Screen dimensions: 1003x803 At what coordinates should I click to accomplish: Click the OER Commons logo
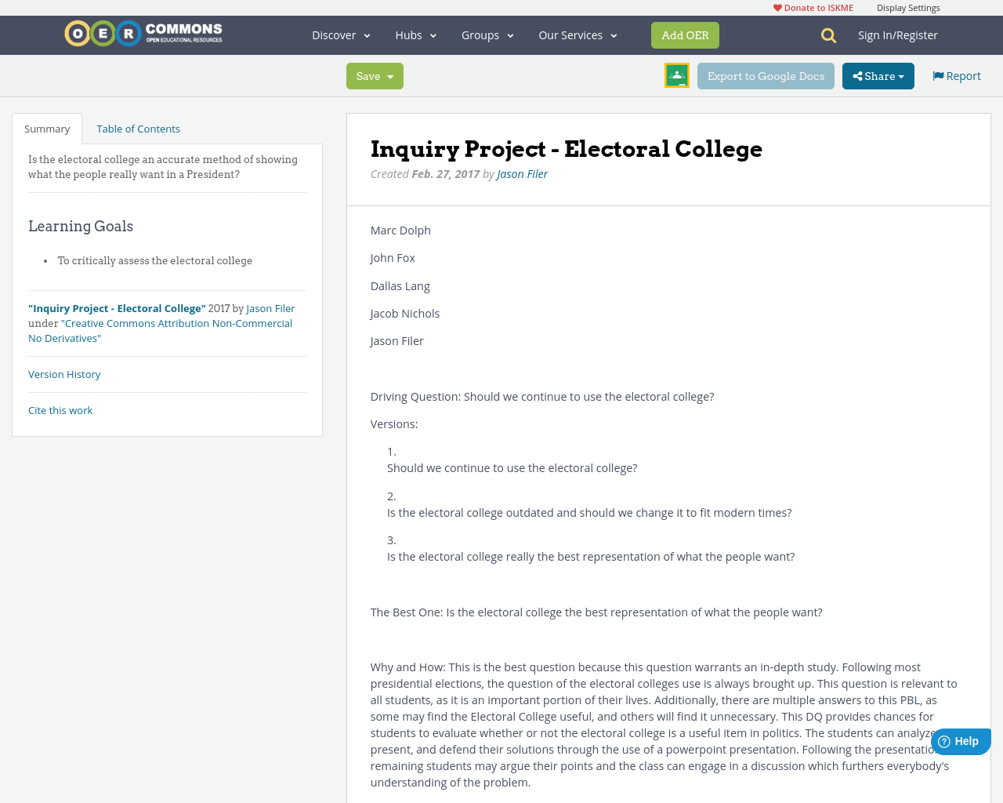click(143, 33)
